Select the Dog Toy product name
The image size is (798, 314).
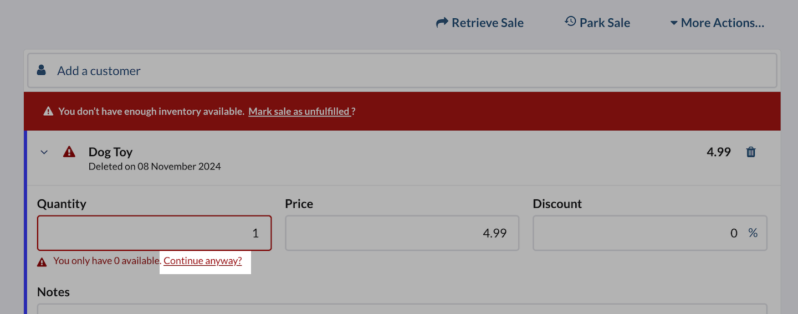110,152
